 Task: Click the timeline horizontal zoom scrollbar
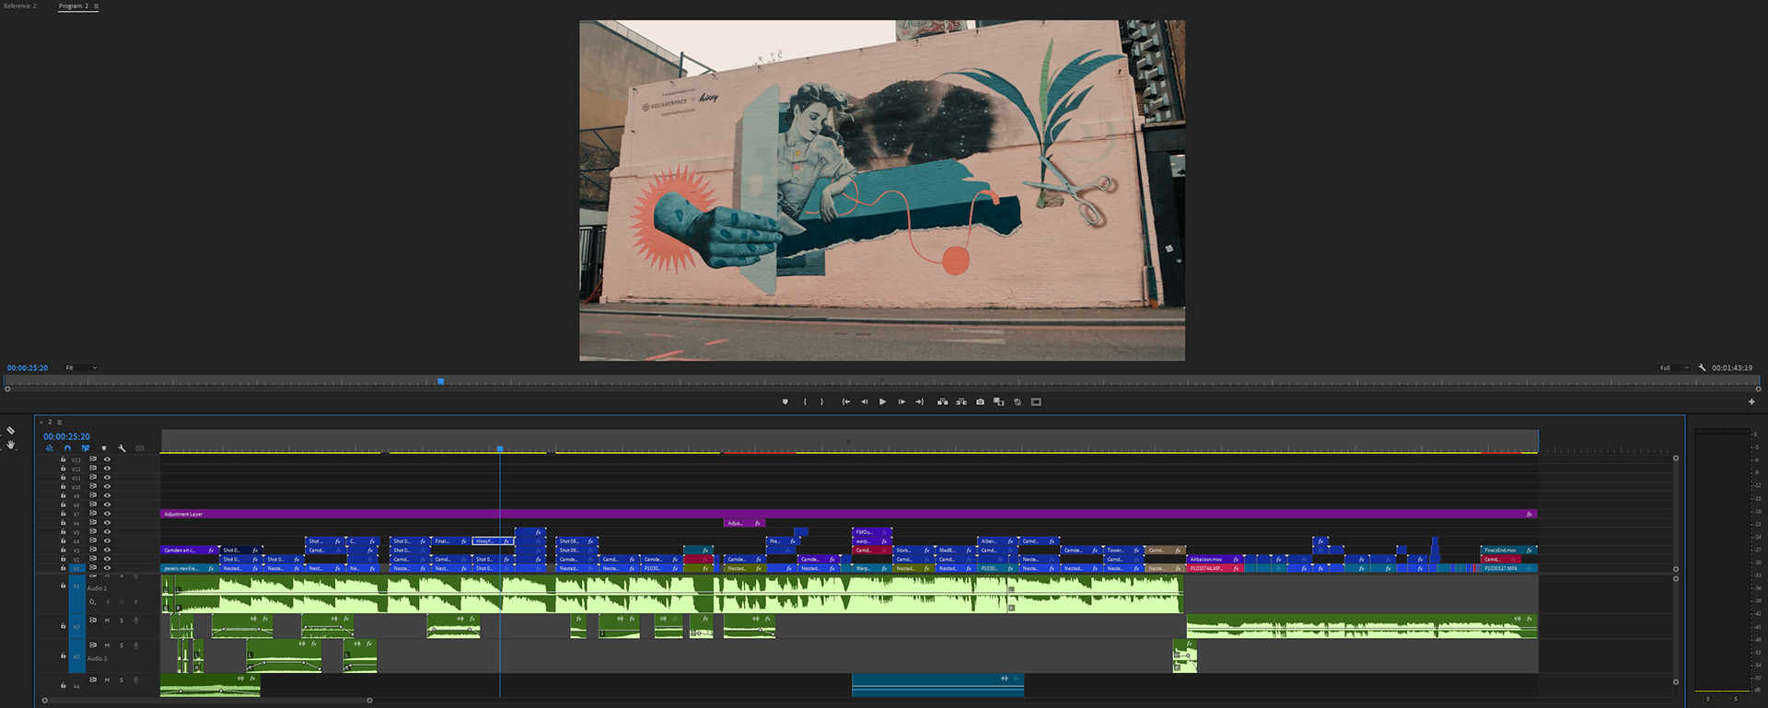(207, 701)
